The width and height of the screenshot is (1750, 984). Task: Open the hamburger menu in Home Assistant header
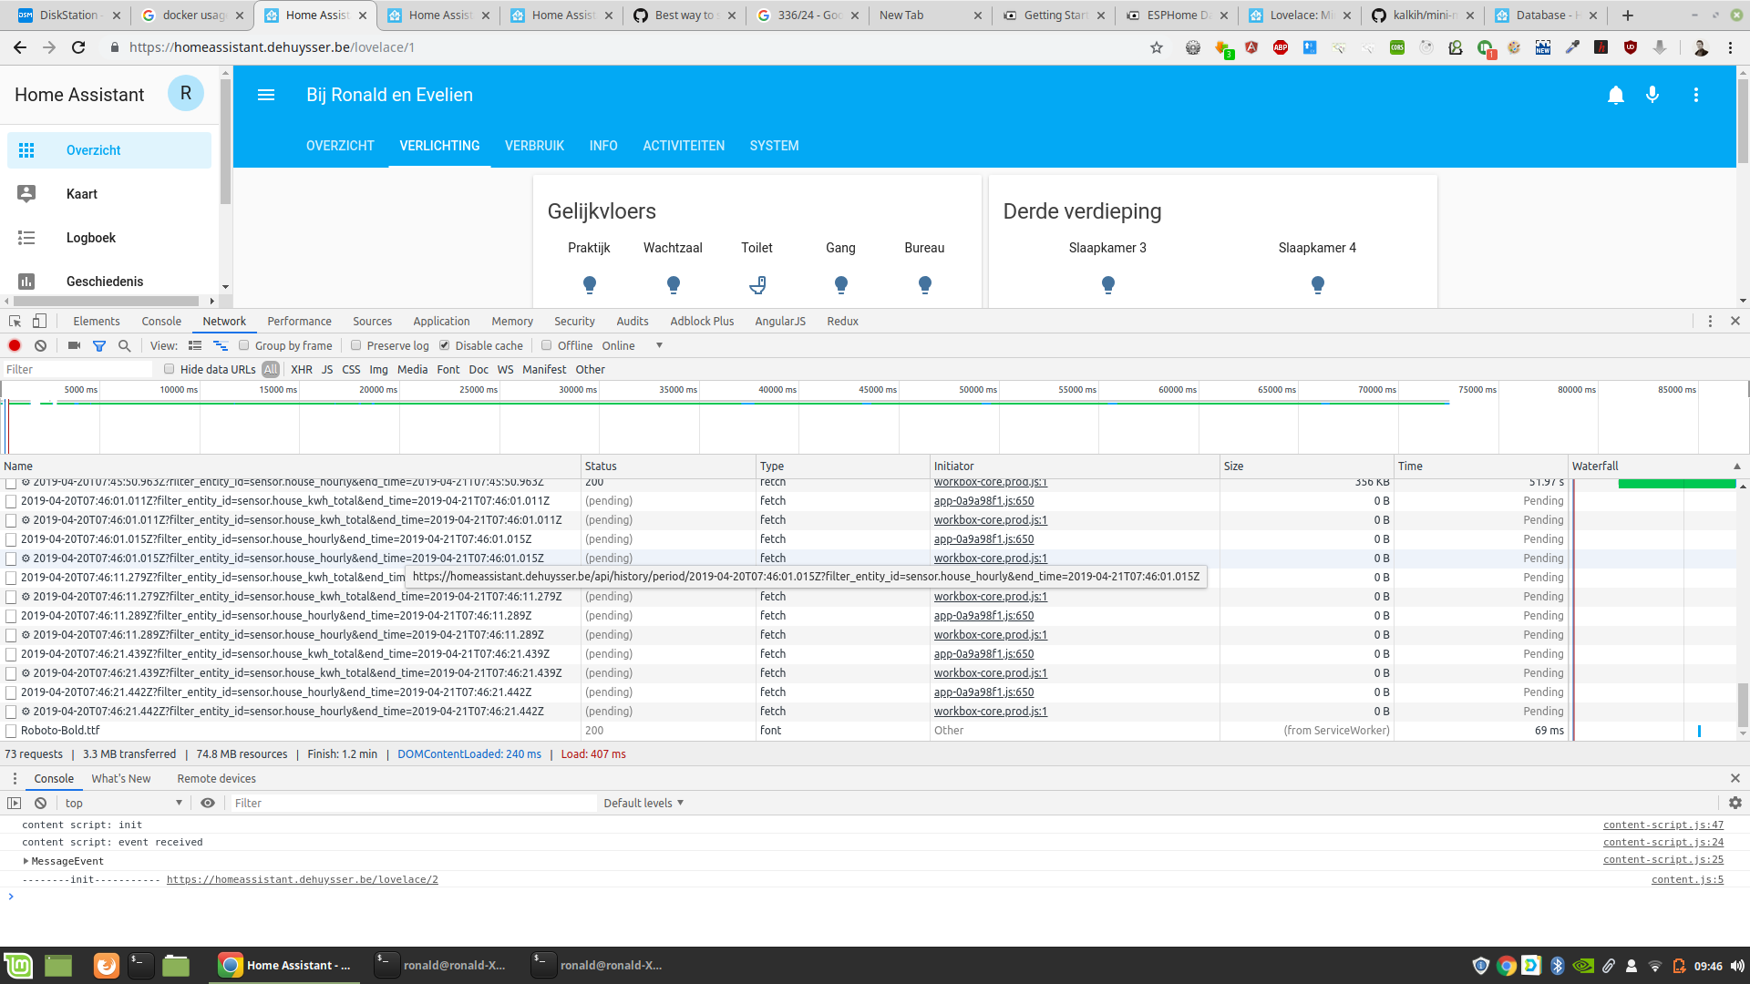coord(266,95)
